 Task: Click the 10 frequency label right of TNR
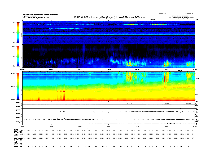[x=197, y=94]
